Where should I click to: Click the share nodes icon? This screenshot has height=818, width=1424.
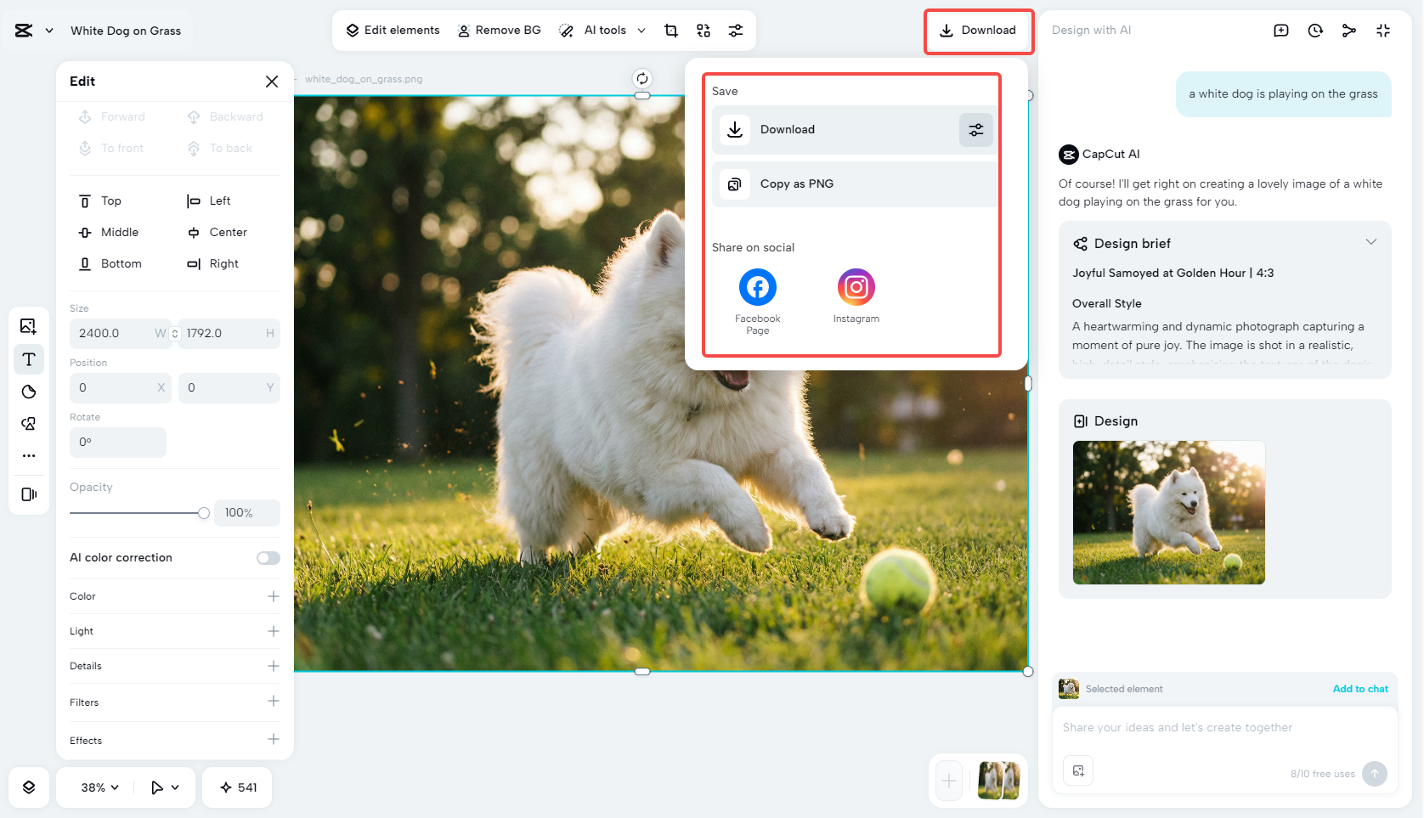click(x=1349, y=31)
